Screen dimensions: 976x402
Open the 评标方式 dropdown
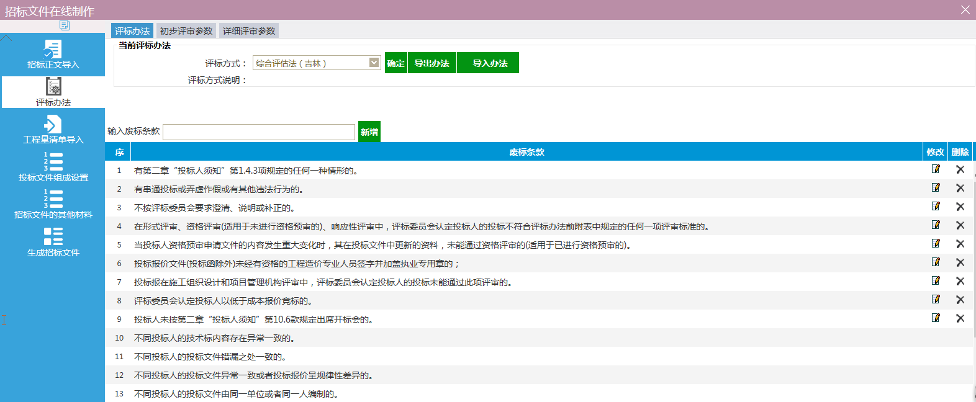317,63
